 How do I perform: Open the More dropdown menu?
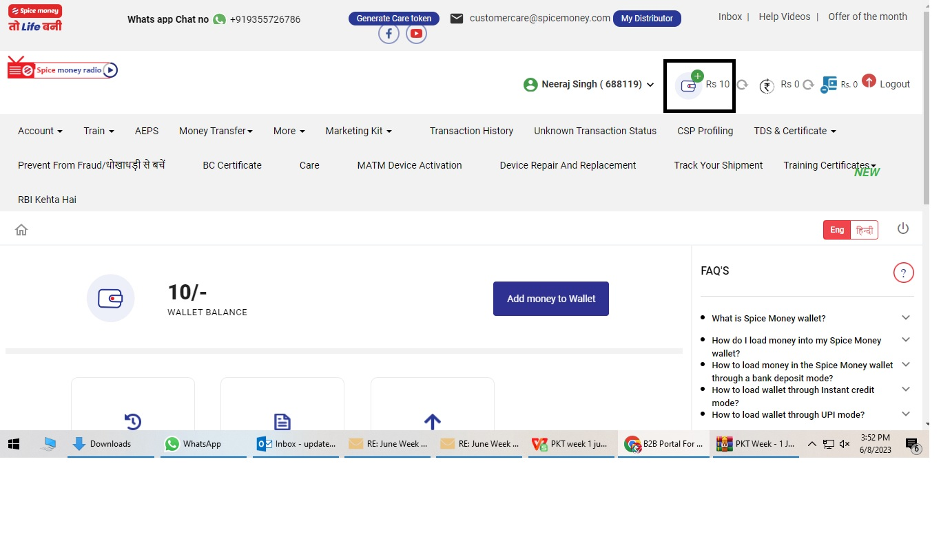click(289, 131)
